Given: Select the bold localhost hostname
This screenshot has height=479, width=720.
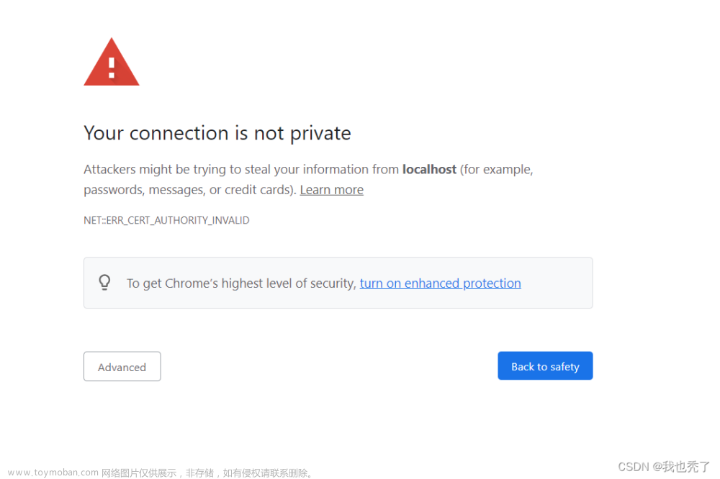Looking at the screenshot, I should 429,169.
